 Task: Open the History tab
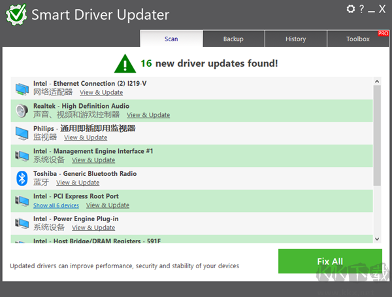(295, 39)
